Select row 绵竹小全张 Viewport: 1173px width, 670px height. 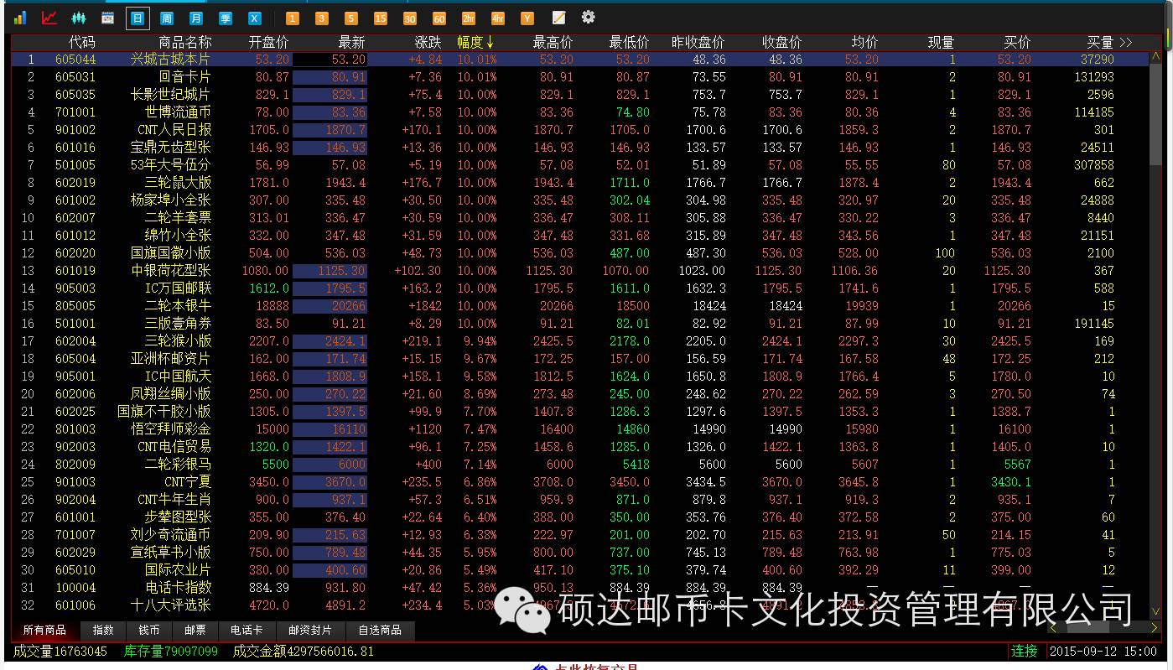pyautogui.click(x=579, y=236)
